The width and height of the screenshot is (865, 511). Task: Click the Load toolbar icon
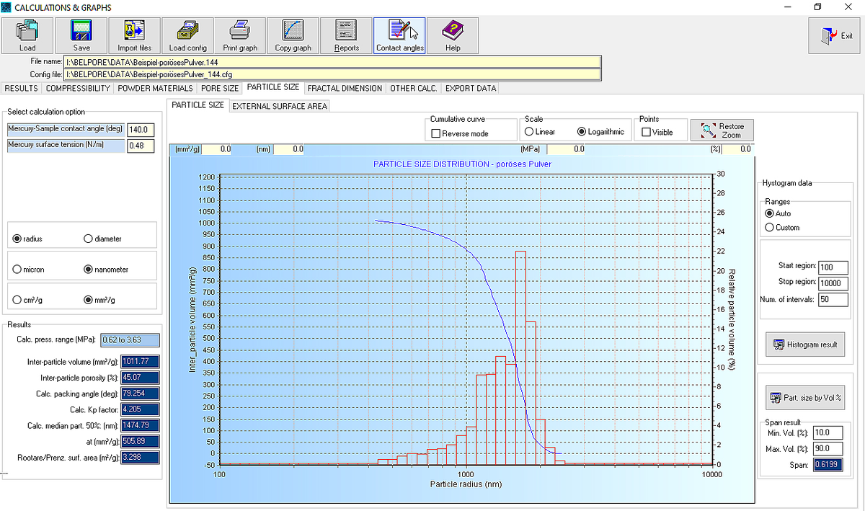click(27, 35)
